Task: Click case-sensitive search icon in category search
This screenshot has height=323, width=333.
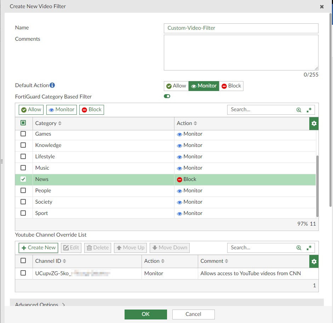Action: [299, 110]
